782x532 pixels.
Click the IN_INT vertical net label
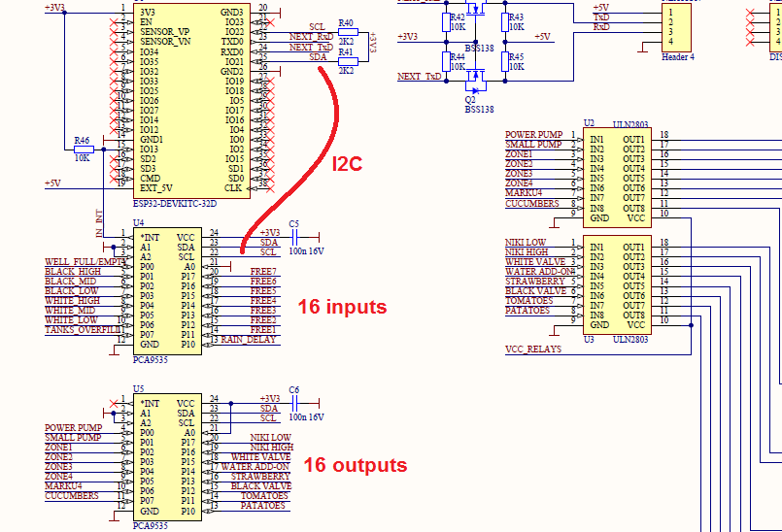coord(99,223)
